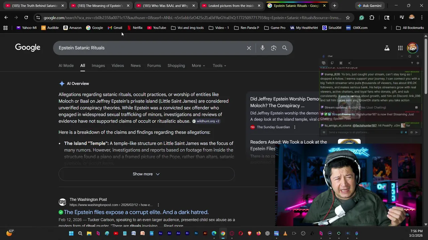Close the 'Leaked pictures from the inside' tab
Viewport: 428px width, 240px height.
(x=259, y=6)
